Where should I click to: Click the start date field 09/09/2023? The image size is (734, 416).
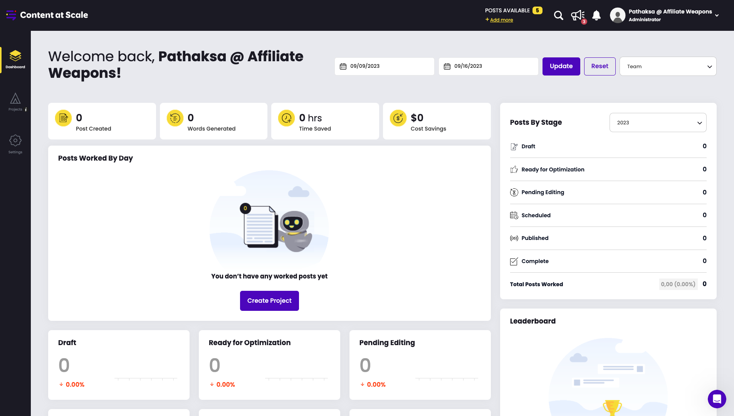(x=384, y=66)
